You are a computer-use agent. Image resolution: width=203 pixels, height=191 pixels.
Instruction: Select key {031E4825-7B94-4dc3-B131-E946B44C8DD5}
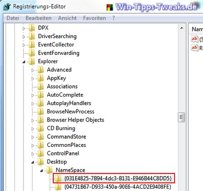[x=118, y=178]
